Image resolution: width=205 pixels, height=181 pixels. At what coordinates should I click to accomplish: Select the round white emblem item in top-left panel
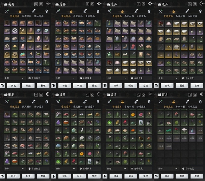tap(15, 31)
